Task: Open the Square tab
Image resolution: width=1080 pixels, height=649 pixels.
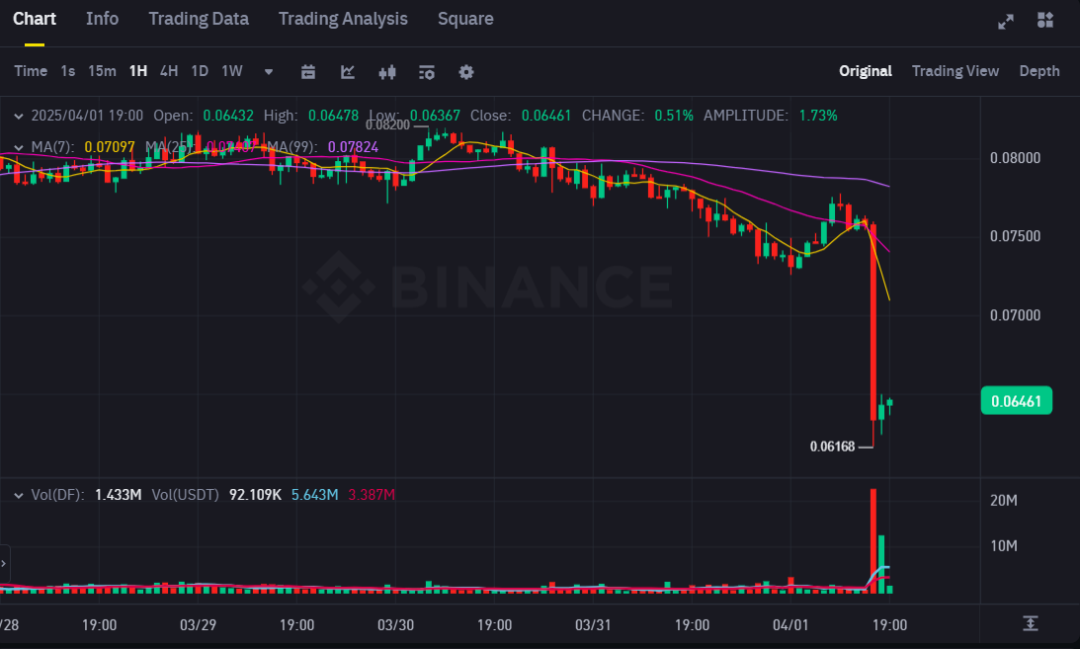Action: [465, 20]
